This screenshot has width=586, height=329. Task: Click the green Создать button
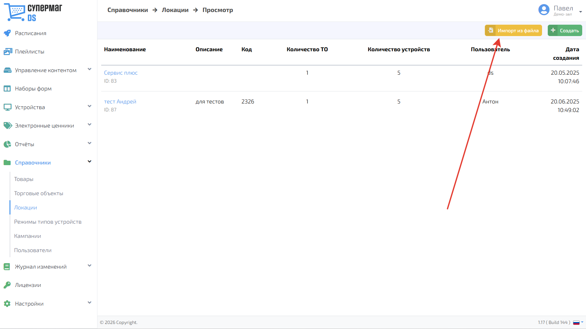pyautogui.click(x=565, y=30)
